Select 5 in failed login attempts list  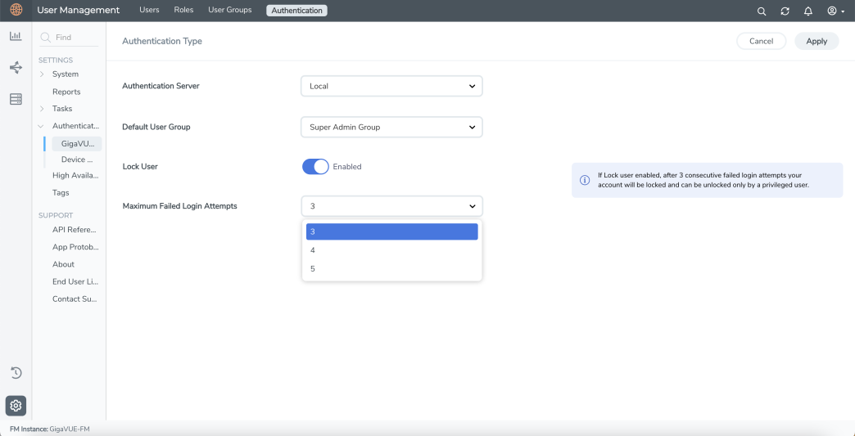point(391,269)
